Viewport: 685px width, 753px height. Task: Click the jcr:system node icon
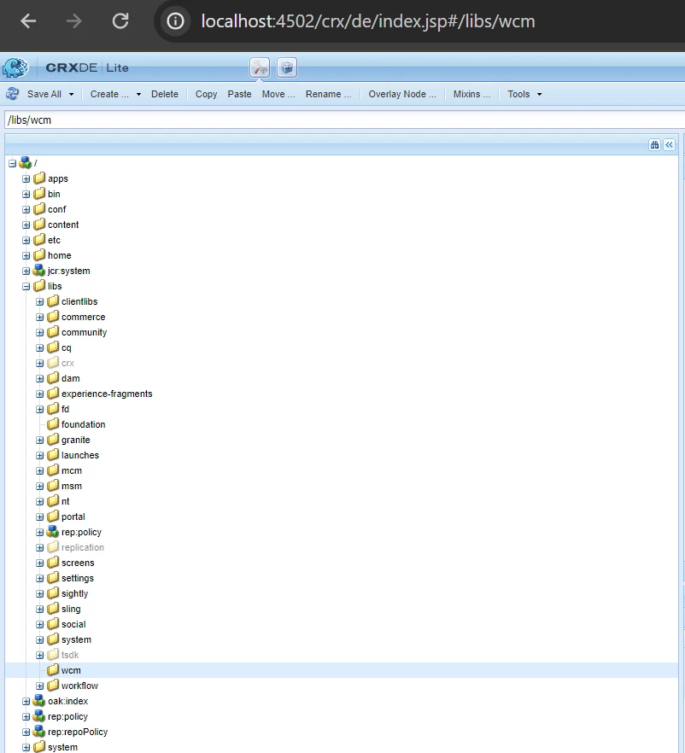click(x=39, y=271)
